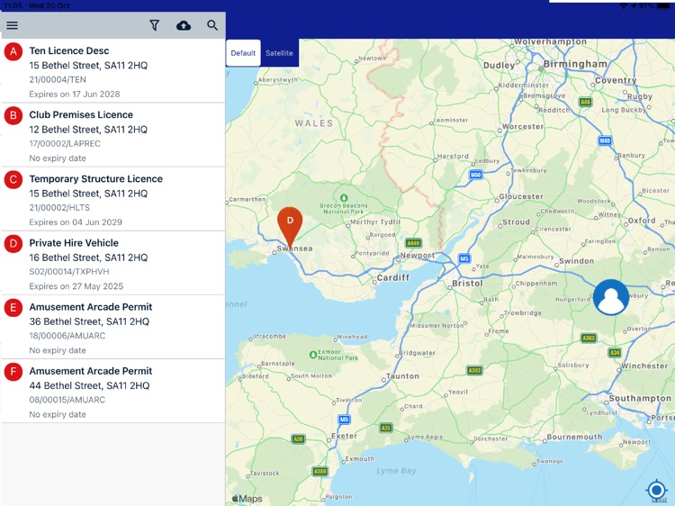The height and width of the screenshot is (506, 675).
Task: Switch map to Default view
Action: (x=243, y=53)
